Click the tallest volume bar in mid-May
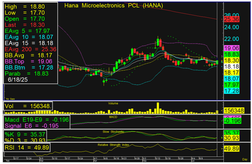The height and width of the screenshot is (164, 252). pyautogui.click(x=158, y=108)
